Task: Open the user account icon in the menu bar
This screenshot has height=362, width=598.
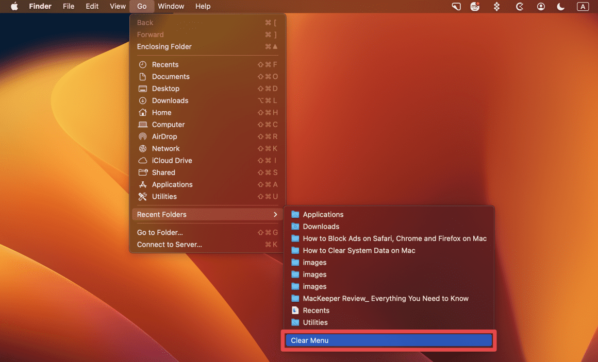Action: coord(540,6)
